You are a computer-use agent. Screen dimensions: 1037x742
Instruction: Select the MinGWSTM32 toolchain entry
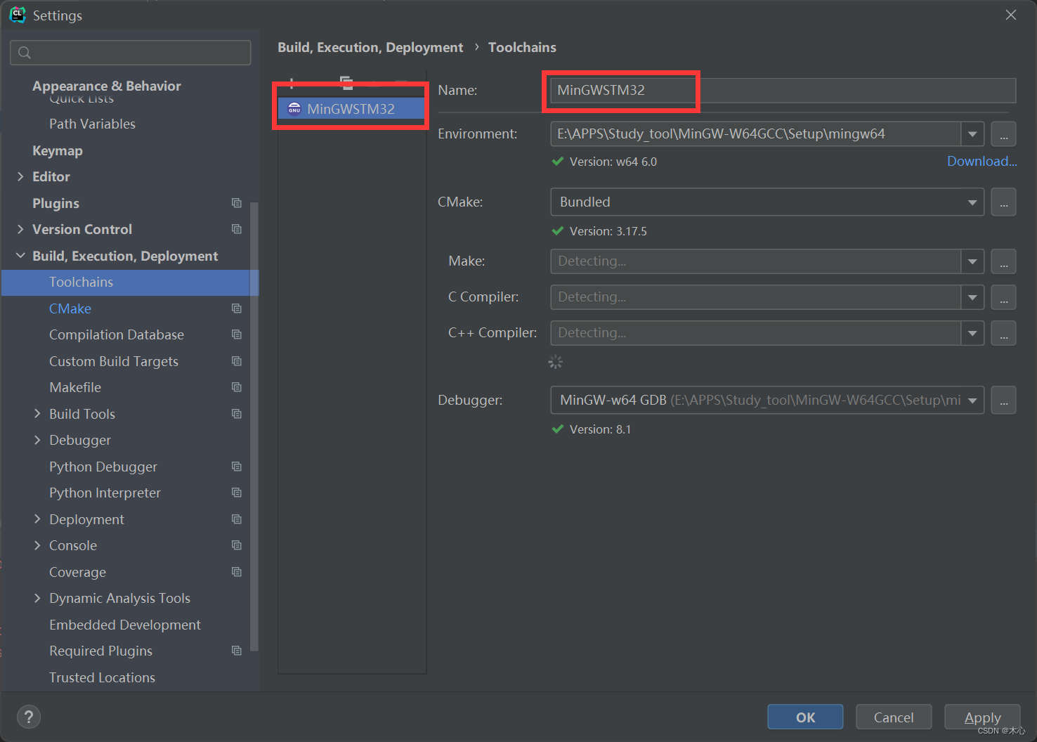351,109
